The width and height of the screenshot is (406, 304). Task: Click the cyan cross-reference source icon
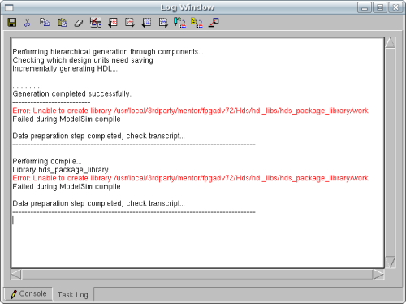(179, 23)
